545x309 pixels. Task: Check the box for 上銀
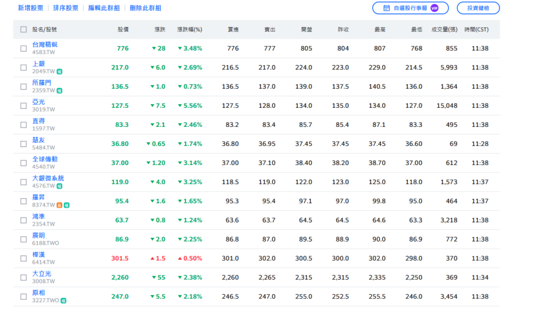23,67
